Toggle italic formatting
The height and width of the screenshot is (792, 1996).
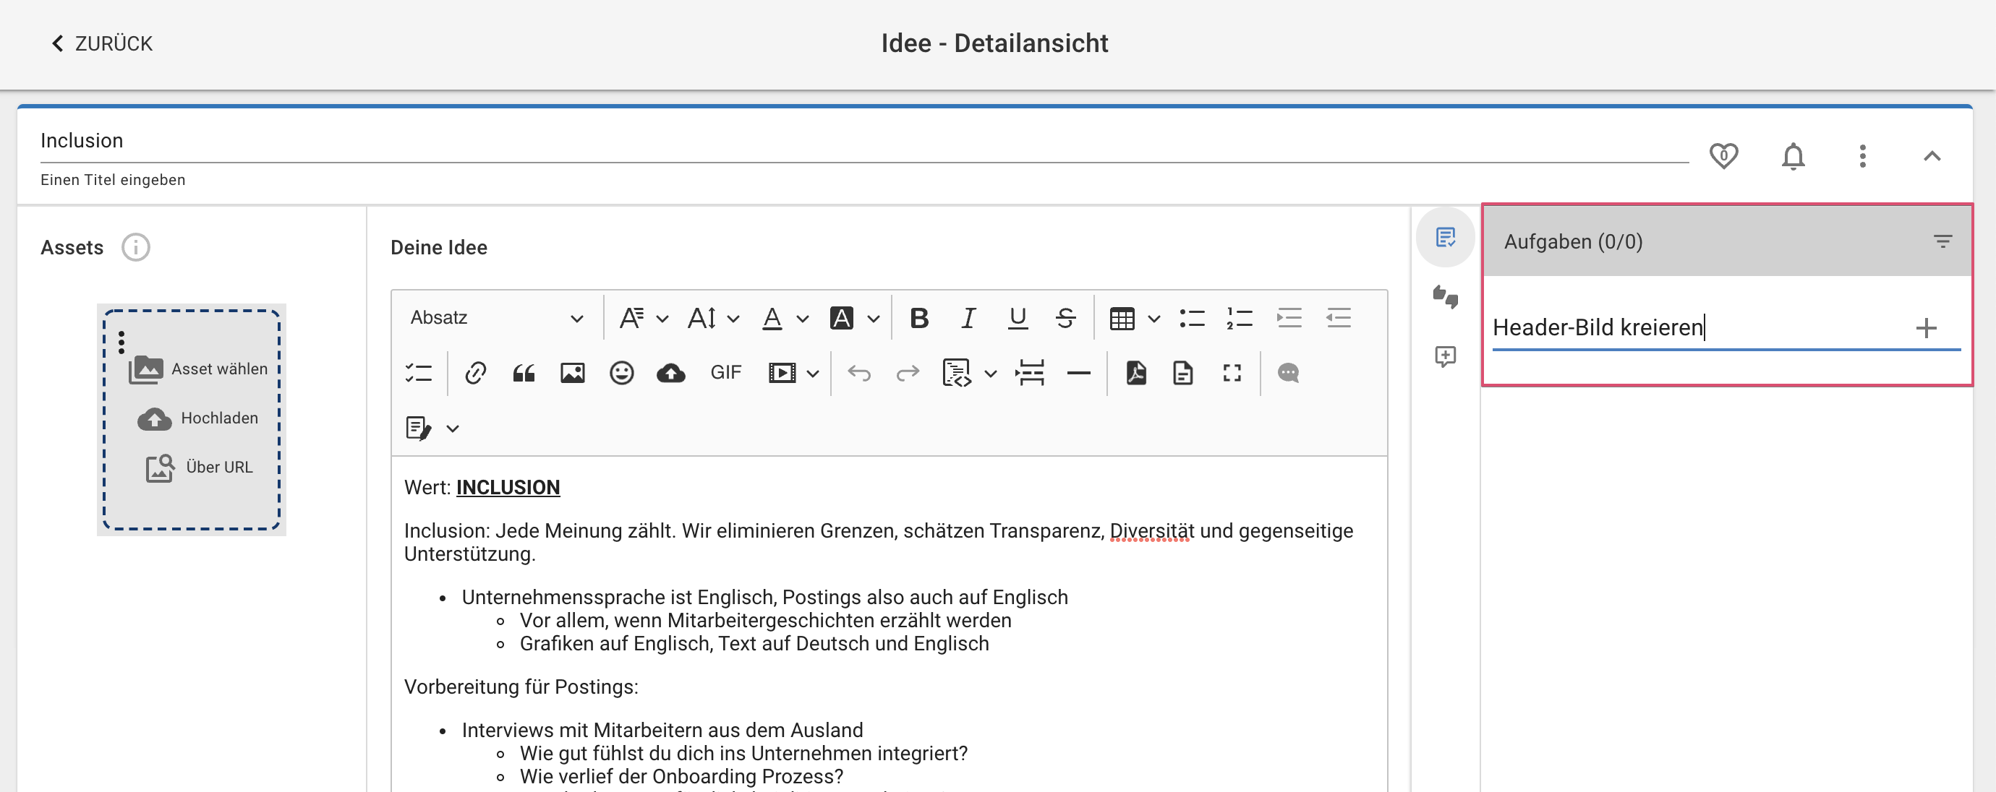[x=968, y=317]
